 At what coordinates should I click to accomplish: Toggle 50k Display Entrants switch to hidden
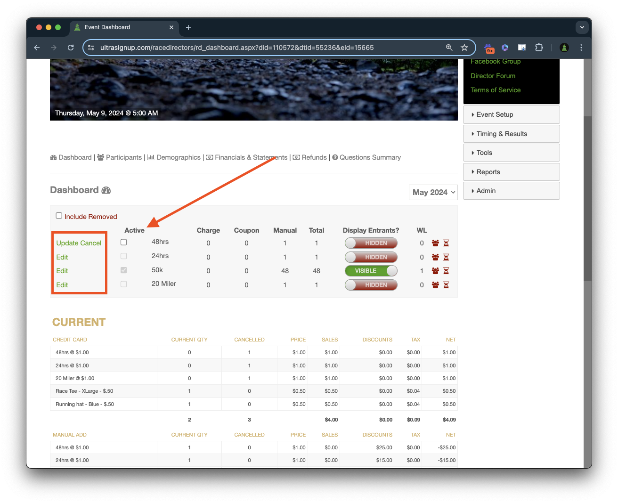point(371,271)
